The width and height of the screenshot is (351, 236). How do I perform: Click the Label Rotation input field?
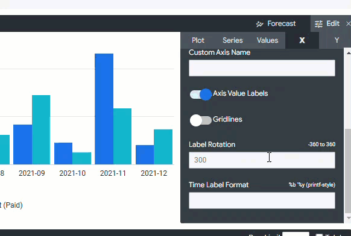(262, 160)
